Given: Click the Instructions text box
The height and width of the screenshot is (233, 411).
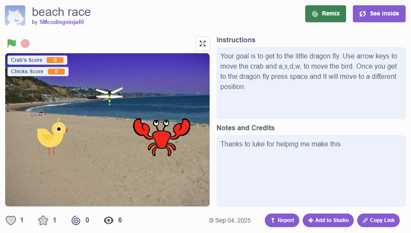Looking at the screenshot, I should pos(311,83).
